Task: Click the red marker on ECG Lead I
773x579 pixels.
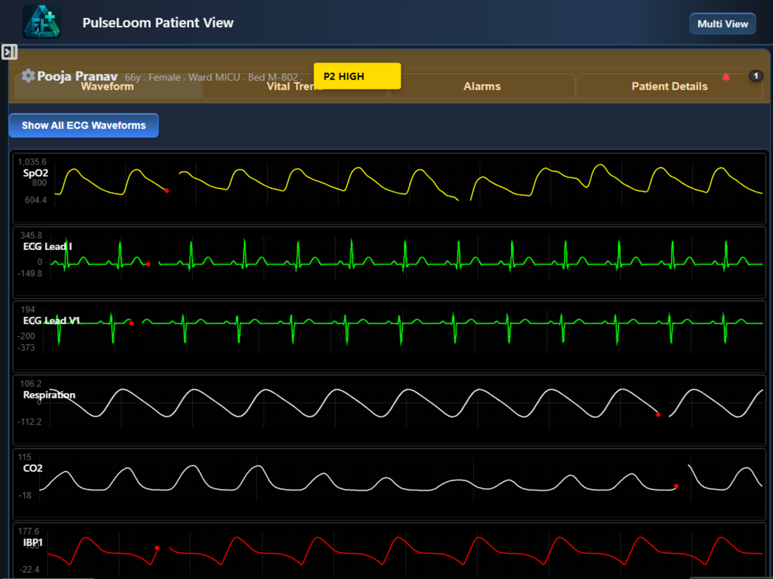Action: [148, 264]
